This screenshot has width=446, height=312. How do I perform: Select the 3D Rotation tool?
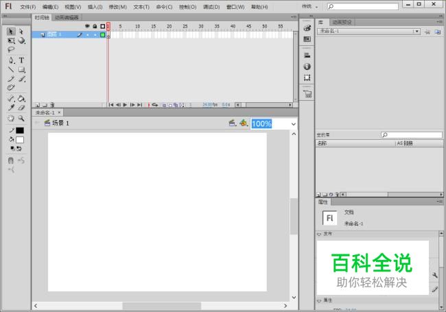pyautogui.click(x=22, y=40)
